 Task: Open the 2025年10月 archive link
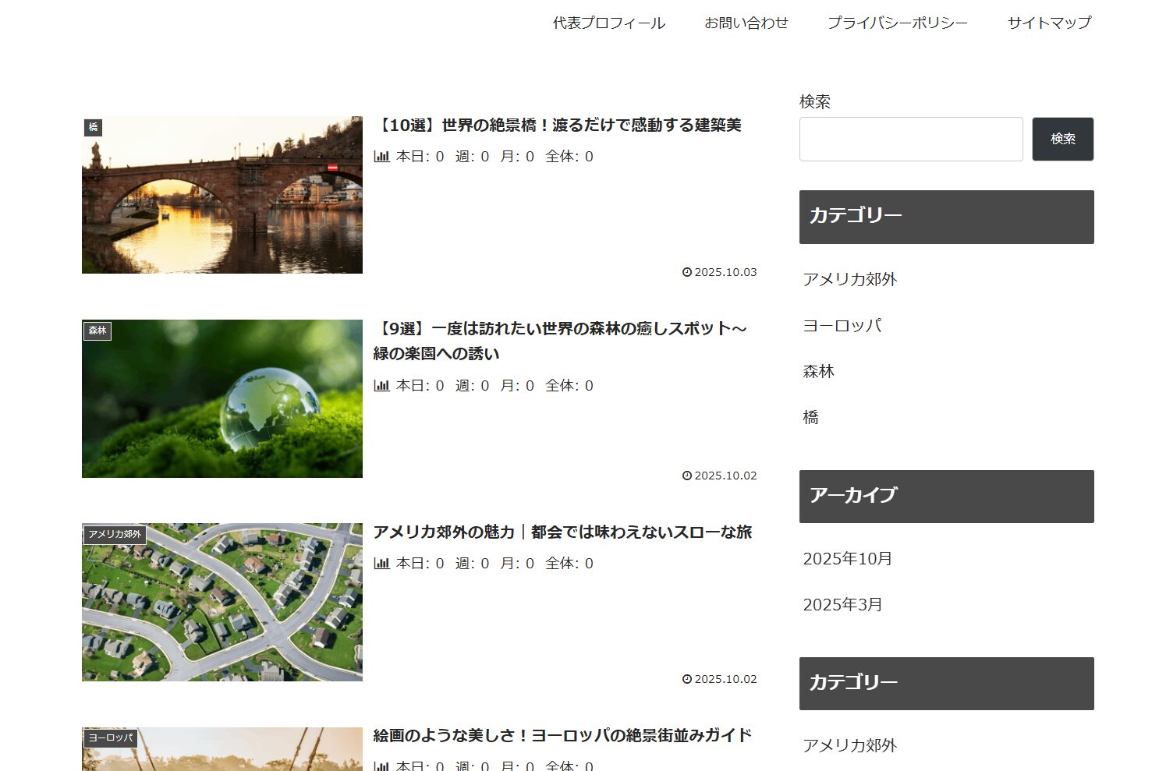coord(847,559)
